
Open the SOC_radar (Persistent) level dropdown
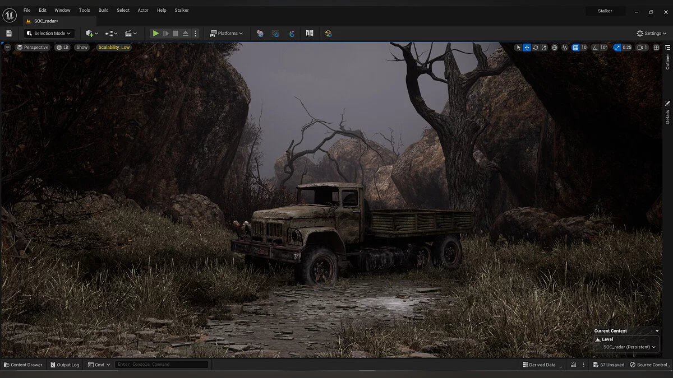[629, 347]
